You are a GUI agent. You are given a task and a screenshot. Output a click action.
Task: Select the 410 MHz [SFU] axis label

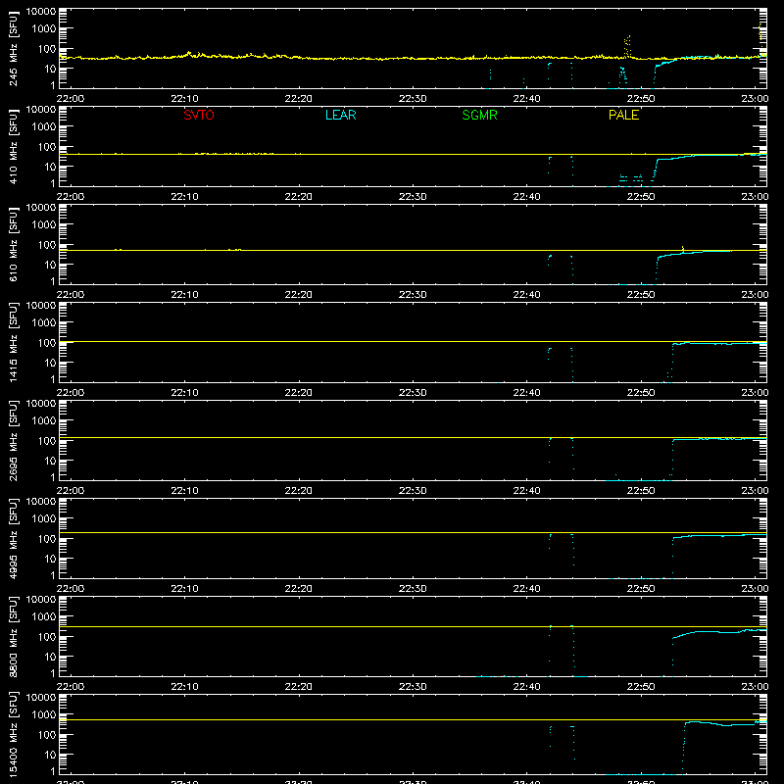[x=14, y=147]
